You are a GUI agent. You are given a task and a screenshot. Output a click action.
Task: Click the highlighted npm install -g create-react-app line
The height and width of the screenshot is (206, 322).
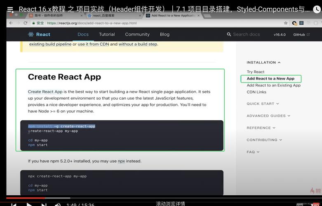pyautogui.click(x=61, y=126)
